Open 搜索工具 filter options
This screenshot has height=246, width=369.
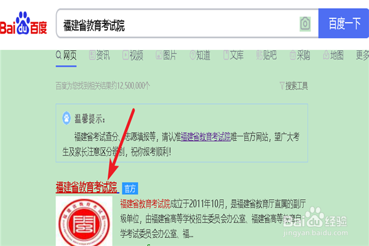pos(293,86)
